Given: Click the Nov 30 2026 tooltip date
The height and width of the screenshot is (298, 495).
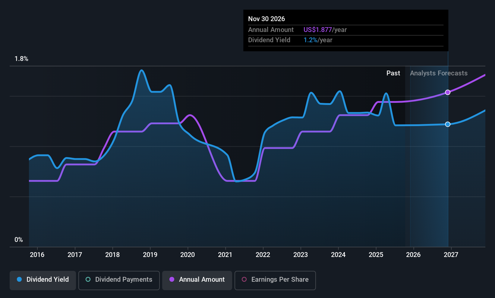Looking at the screenshot, I should [266, 19].
